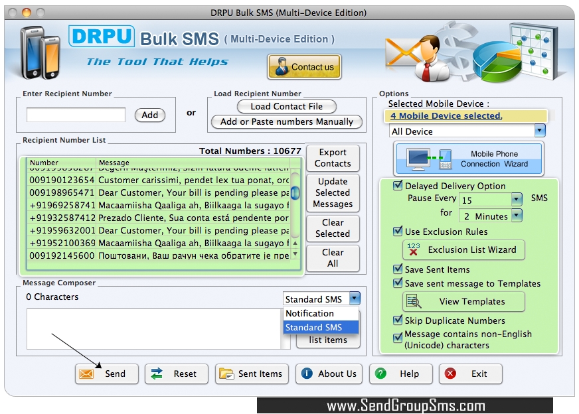Image resolution: width=579 pixels, height=414 pixels.
Task: Select the row with number +91932587412
Action: 159,218
